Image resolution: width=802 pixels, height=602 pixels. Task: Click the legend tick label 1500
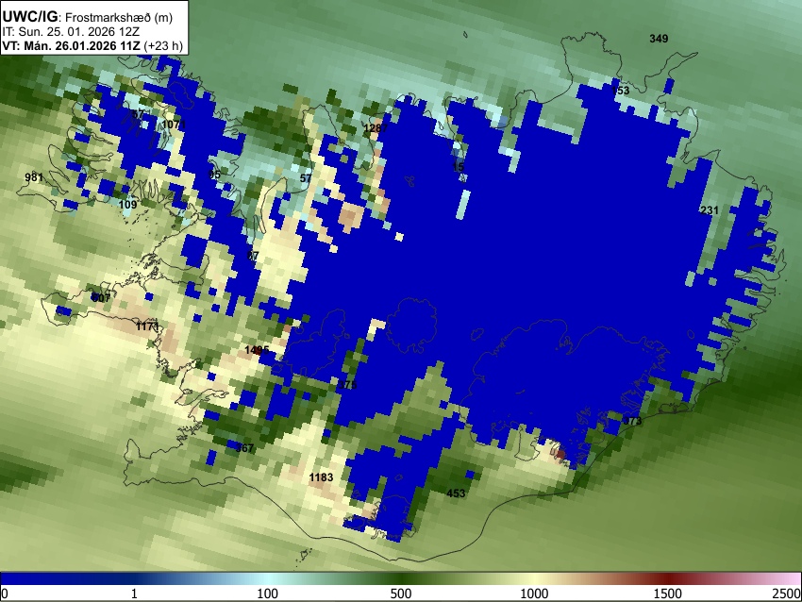pyautogui.click(x=668, y=594)
